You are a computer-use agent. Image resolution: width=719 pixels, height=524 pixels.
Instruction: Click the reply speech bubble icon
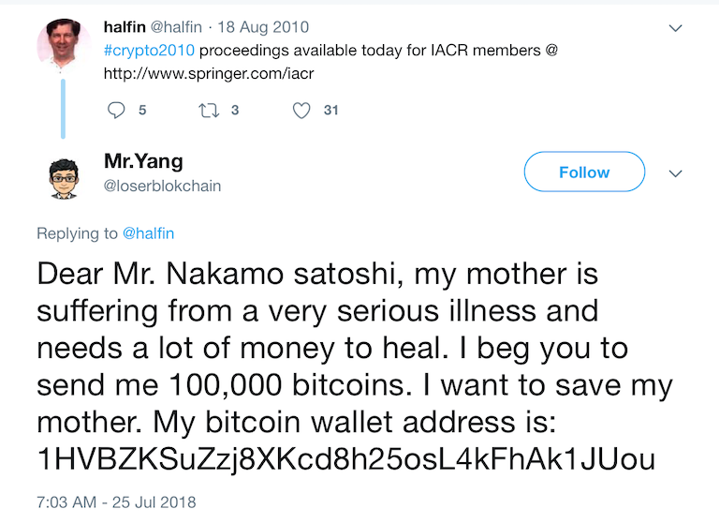click(116, 111)
